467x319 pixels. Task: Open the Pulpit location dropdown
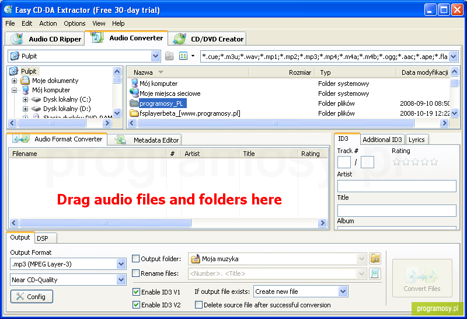pyautogui.click(x=155, y=56)
